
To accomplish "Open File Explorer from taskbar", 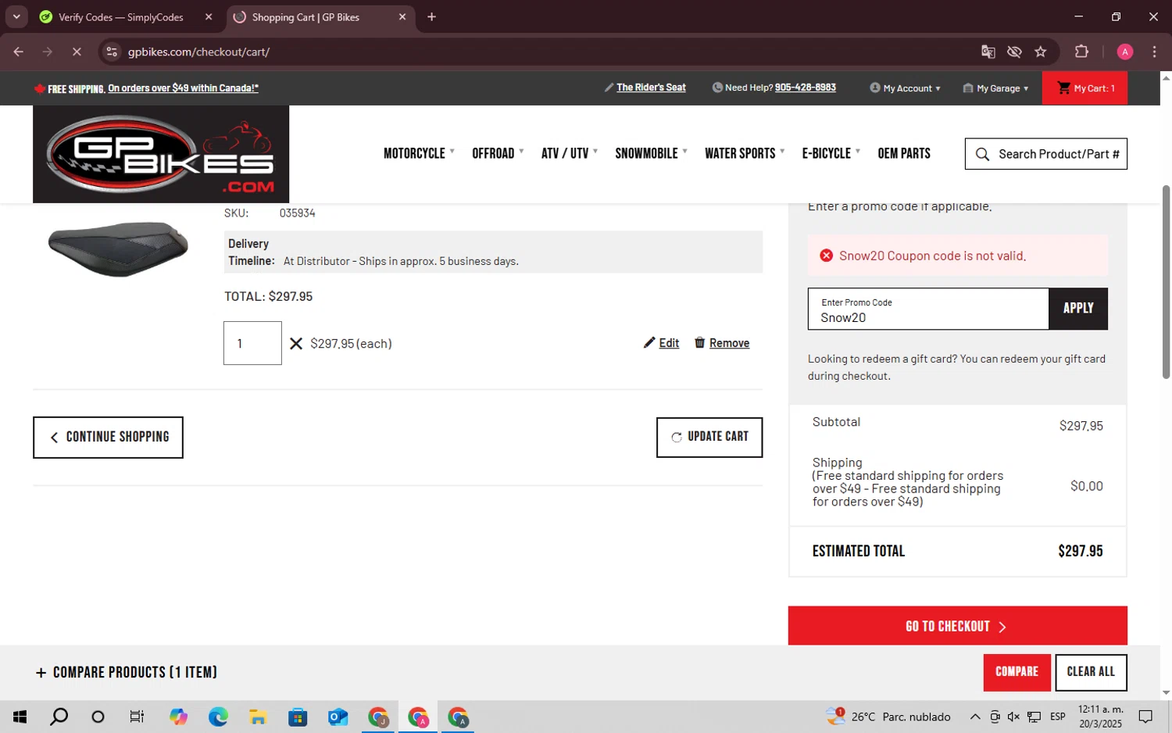I will (258, 717).
